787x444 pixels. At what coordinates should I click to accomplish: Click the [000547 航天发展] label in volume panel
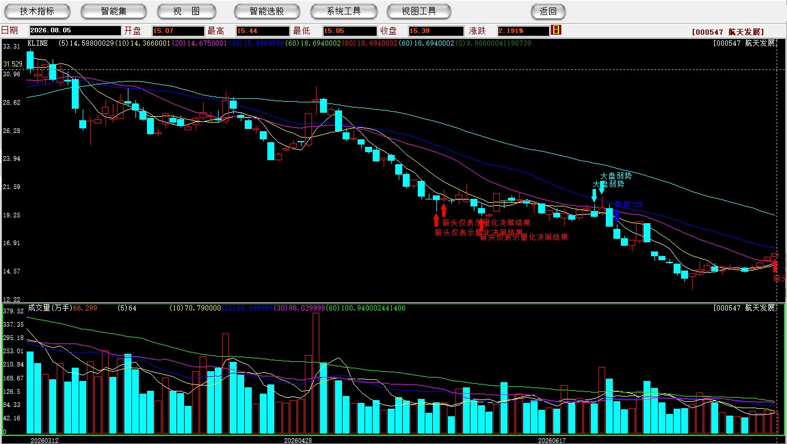point(744,308)
